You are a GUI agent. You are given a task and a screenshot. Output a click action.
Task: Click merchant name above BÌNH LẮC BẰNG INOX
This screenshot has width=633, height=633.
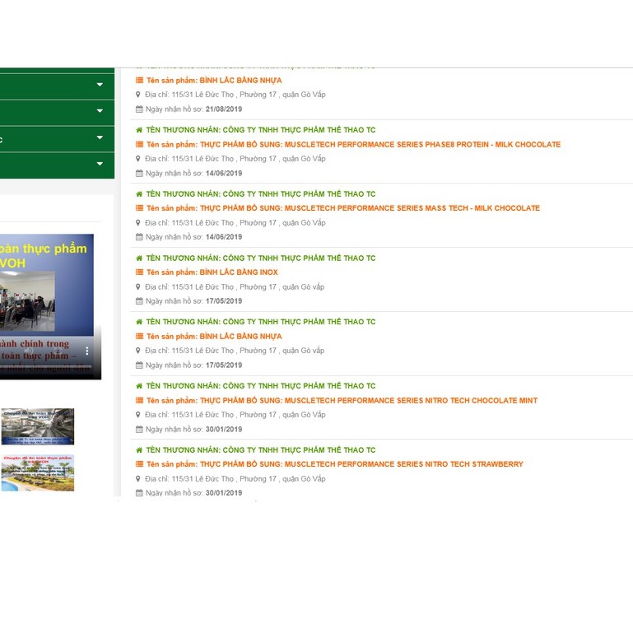pyautogui.click(x=260, y=258)
